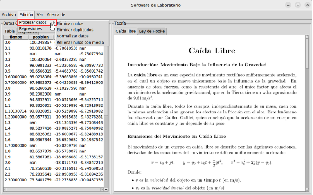Click the Ecuaciones del Movimiento heading
Screen dimensions: 313x195
177,136
